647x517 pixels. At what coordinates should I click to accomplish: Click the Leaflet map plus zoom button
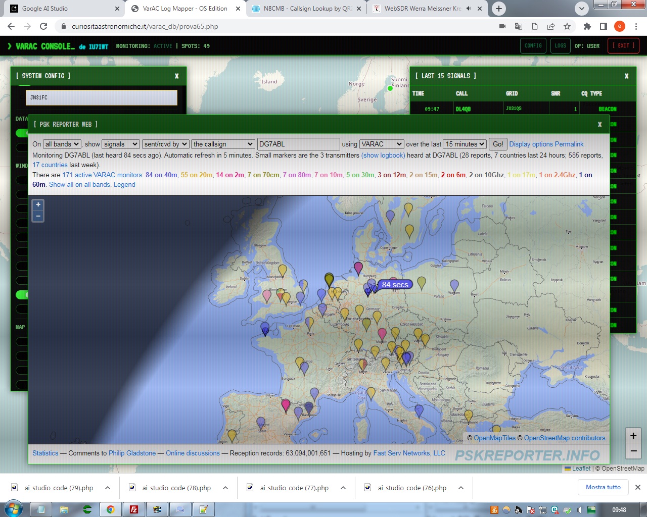(633, 436)
